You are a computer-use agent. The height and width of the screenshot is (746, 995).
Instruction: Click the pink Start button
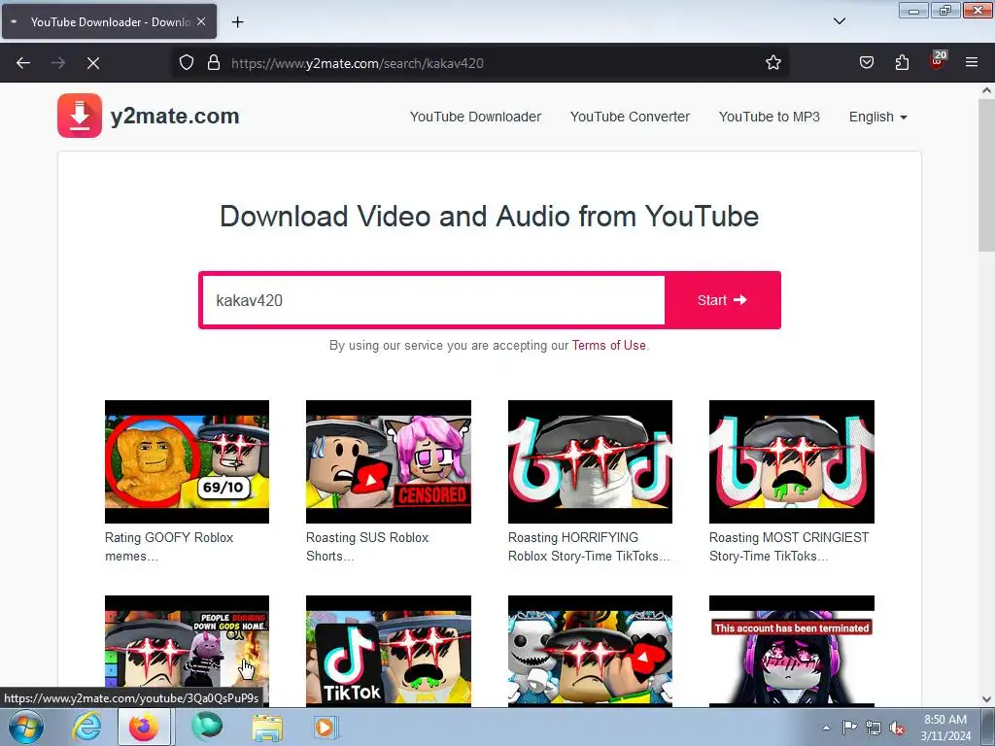(x=722, y=300)
